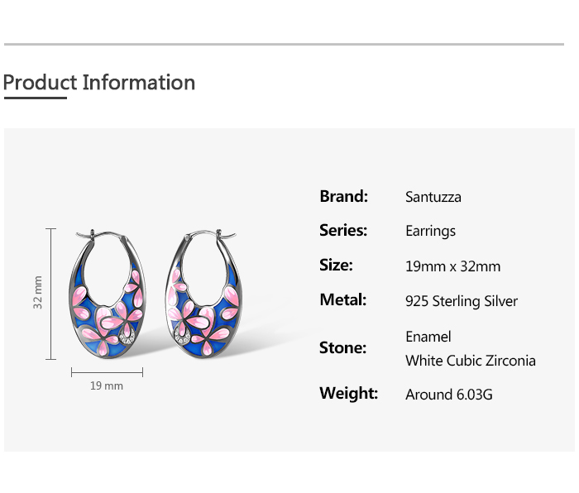Open the Santuzza brand name
This screenshot has height=493, width=579.
[433, 197]
